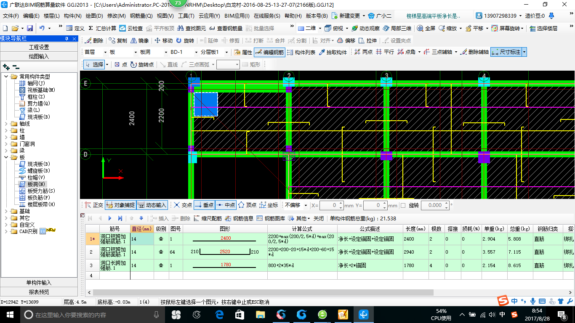Viewport: 575px width, 323px height.
Task: Click 关闭 in rebar table toolbar
Action: point(319,218)
